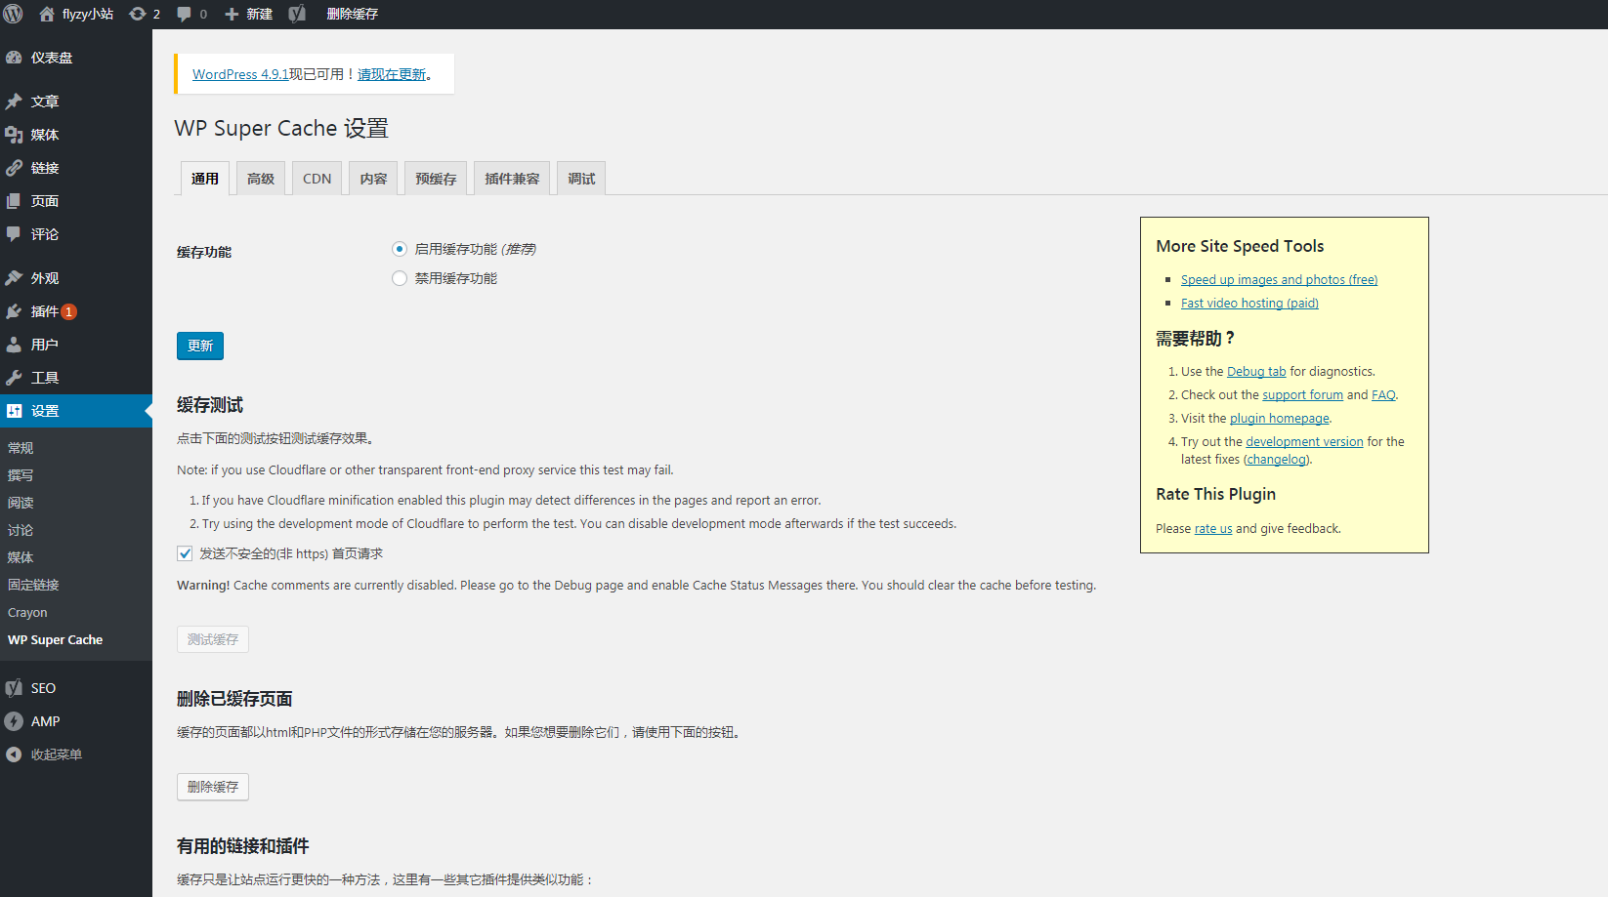Click the plus 新建 icon
This screenshot has width=1608, height=897.
pos(232,14)
